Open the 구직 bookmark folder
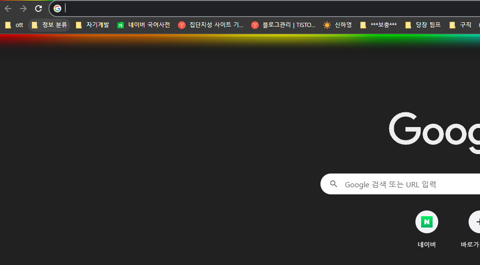 (461, 25)
